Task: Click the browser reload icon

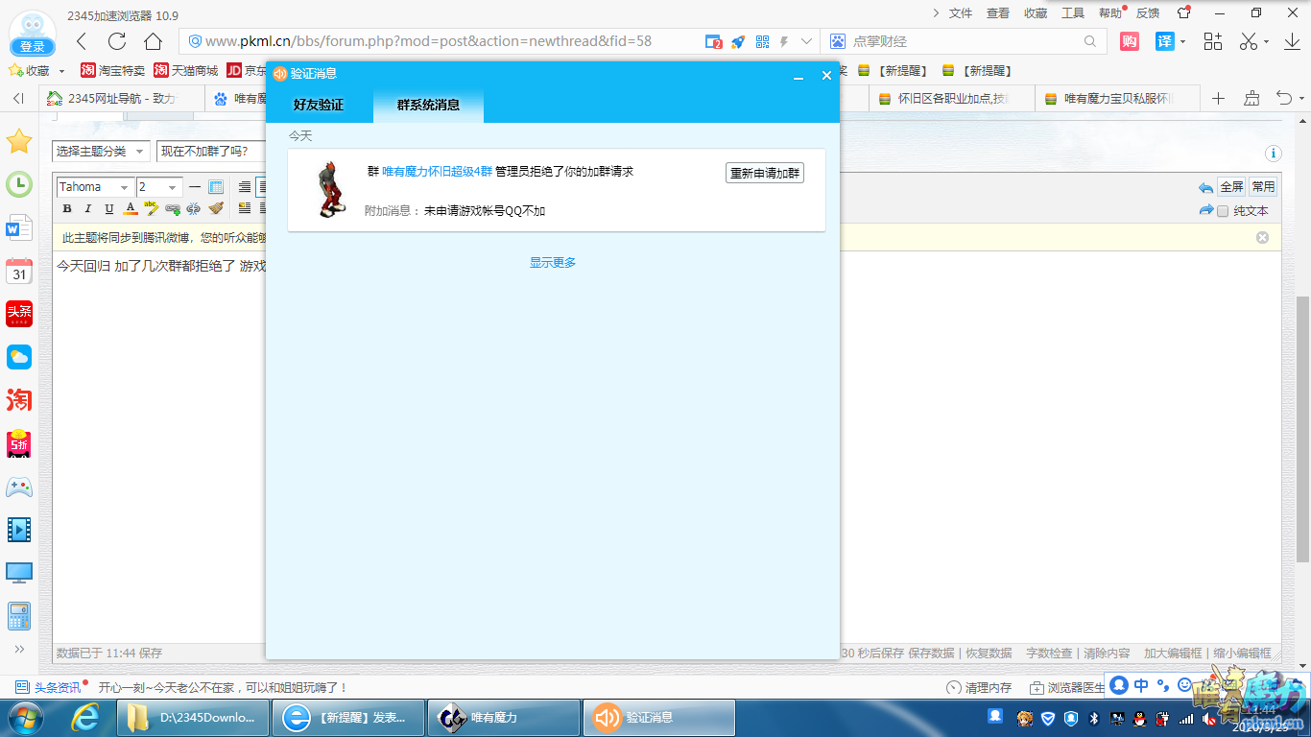Action: pos(117,41)
